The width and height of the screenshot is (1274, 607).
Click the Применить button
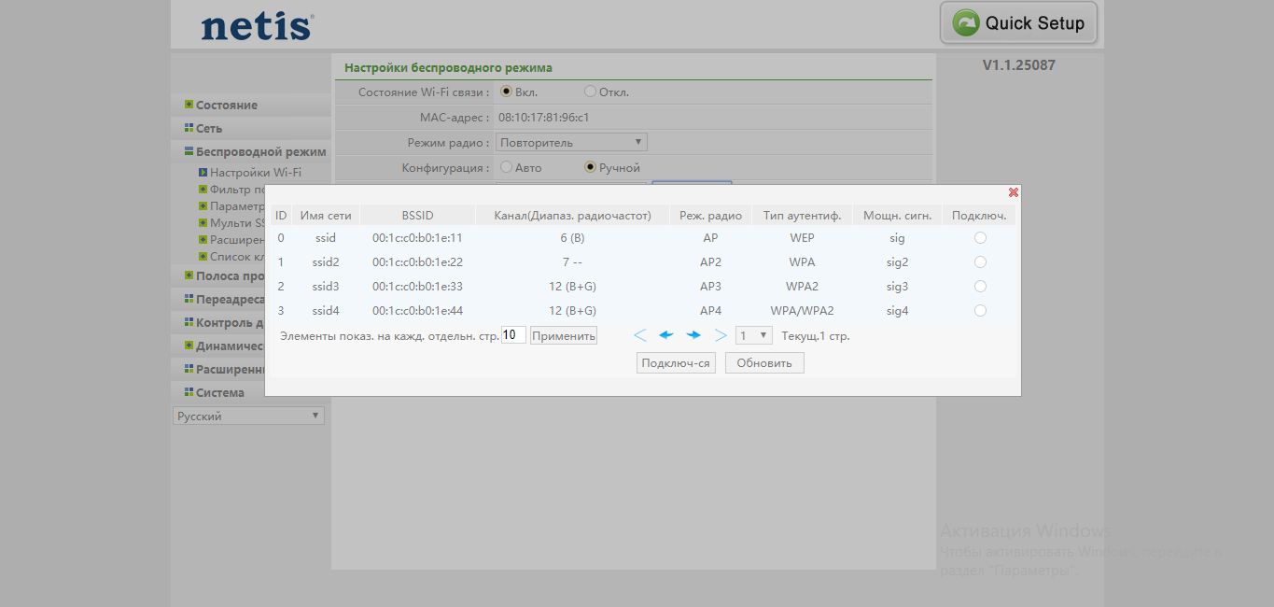tap(564, 335)
